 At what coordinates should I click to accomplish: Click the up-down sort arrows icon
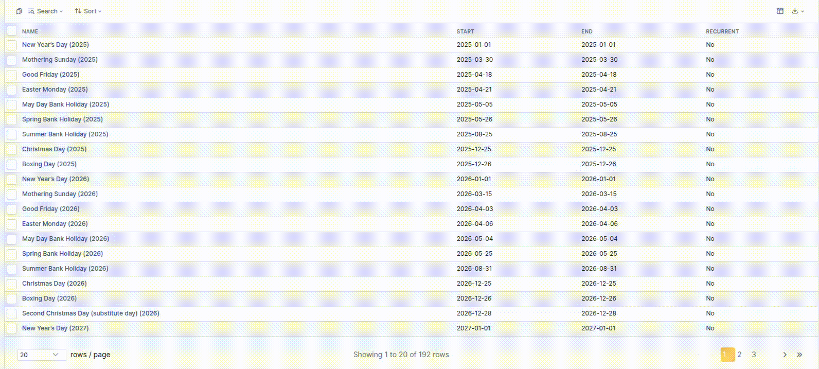coord(78,11)
